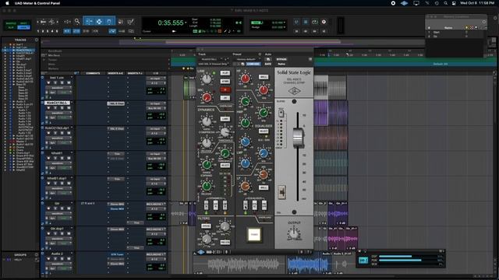Open the highlighted Kick track name dropdown arrow
This screenshot has height=280, width=499.
(71, 103)
